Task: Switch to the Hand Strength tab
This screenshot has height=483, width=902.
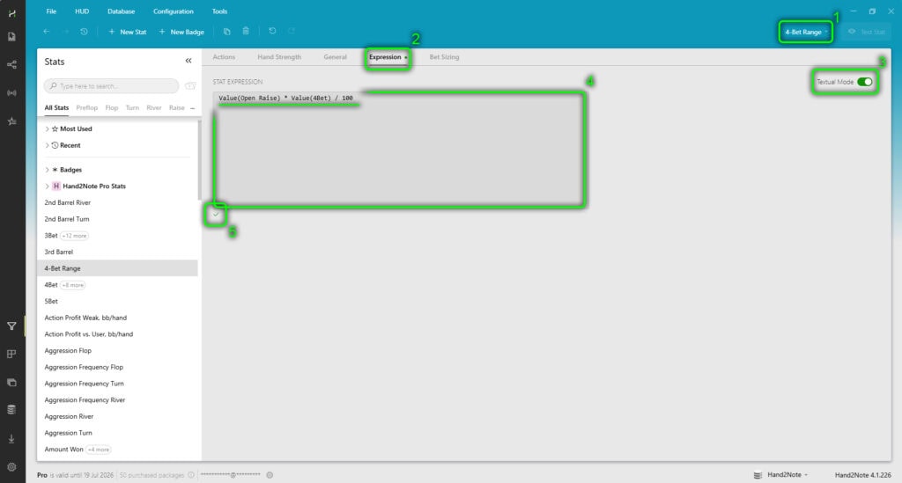Action: click(x=279, y=57)
